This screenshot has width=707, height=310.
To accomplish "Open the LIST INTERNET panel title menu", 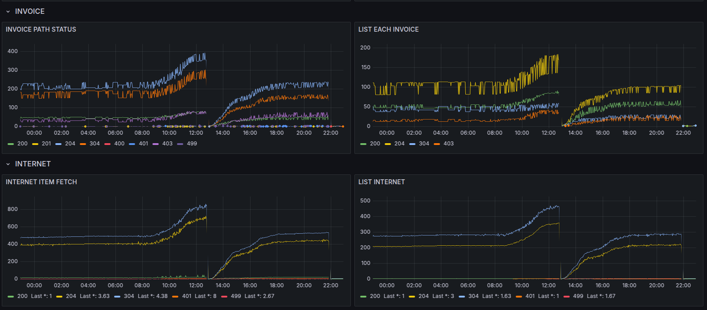I will coord(382,182).
